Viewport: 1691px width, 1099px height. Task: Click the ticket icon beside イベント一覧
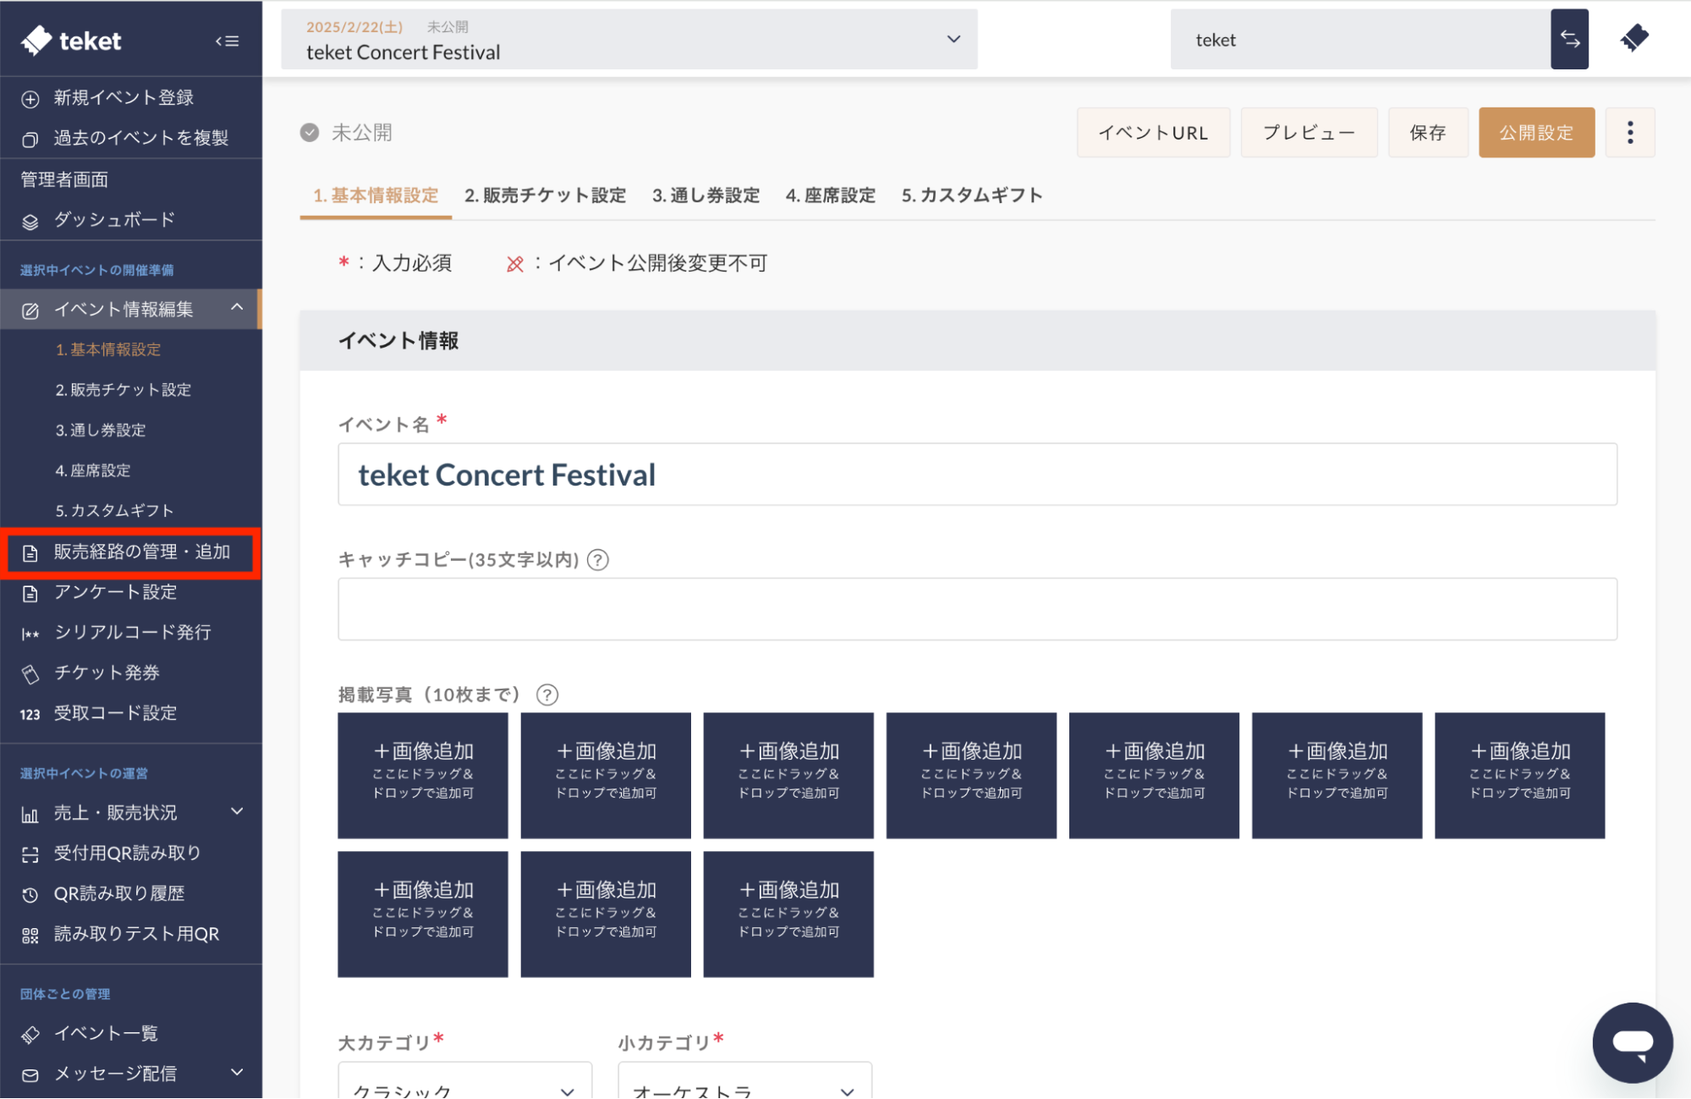point(30,1035)
